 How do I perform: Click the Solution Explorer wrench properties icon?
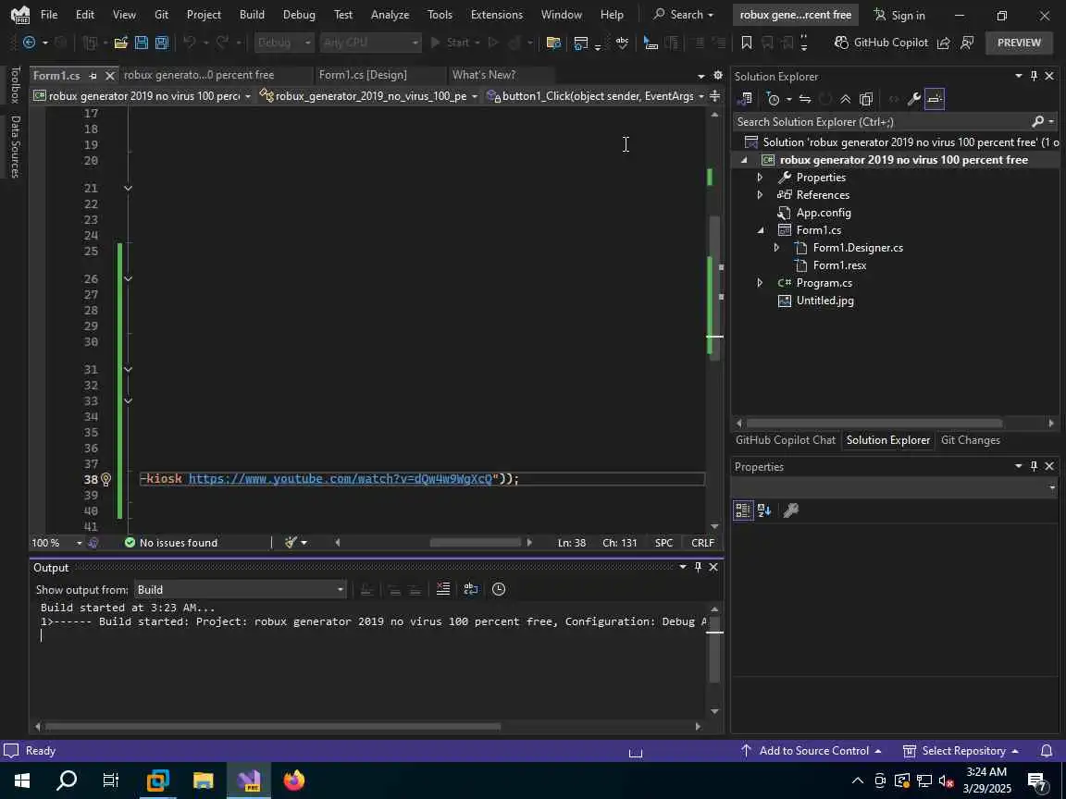[x=913, y=99]
